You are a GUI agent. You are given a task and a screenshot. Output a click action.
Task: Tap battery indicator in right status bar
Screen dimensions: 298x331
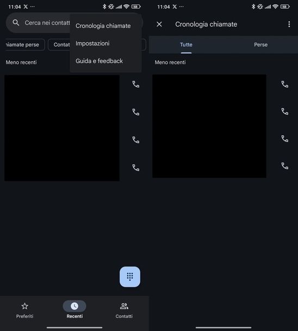pyautogui.click(x=285, y=7)
